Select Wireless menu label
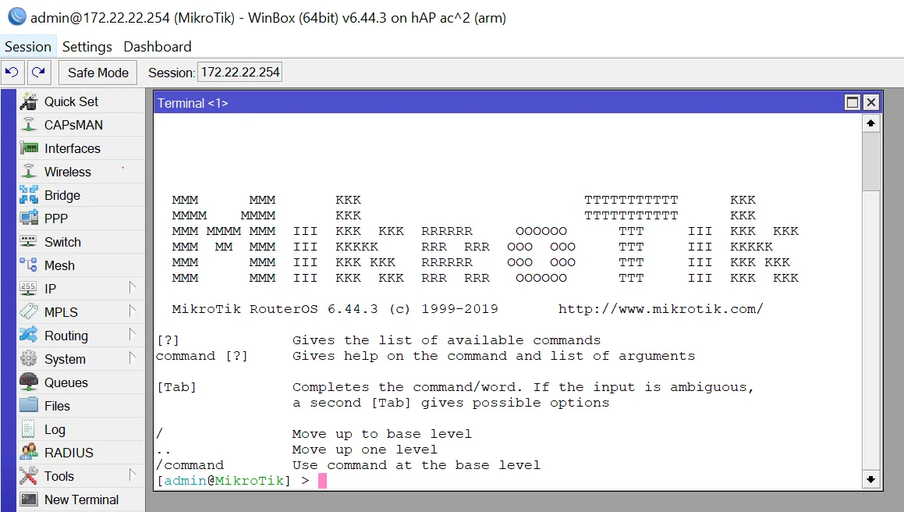The image size is (904, 512). [x=67, y=172]
